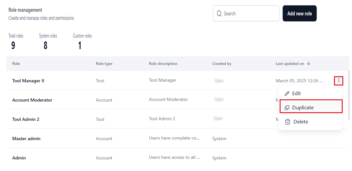352x171 pixels.
Task: Click the magnifier icon in the search box
Action: (219, 14)
